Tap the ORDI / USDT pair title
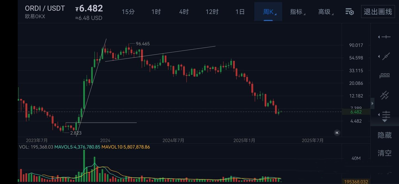Image resolution: width=399 pixels, height=184 pixels. 45,9
